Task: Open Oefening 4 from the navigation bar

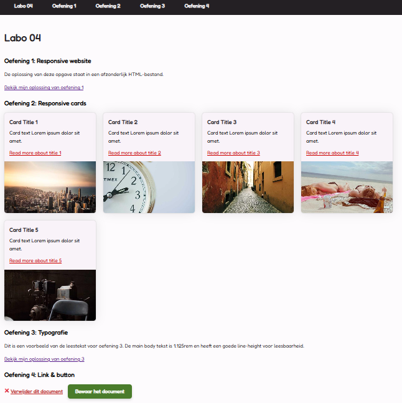Action: click(x=197, y=6)
